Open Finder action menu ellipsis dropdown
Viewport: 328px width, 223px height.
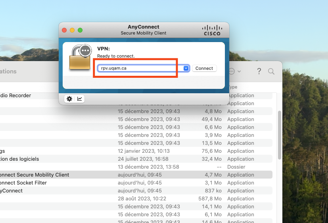tap(235, 71)
